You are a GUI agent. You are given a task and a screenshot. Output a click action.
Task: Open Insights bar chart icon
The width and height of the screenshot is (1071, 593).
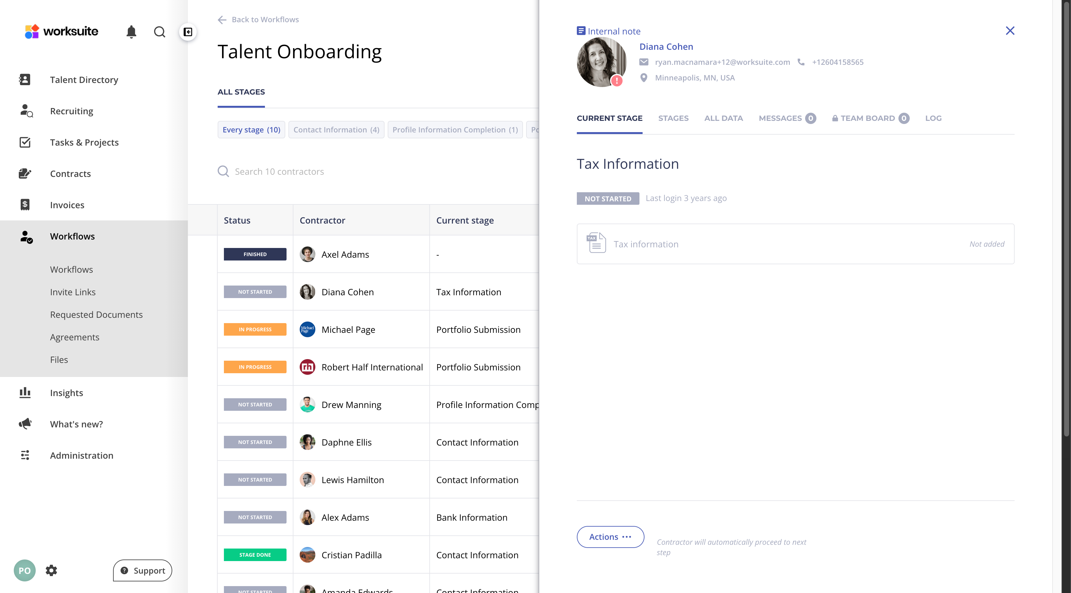click(x=25, y=392)
